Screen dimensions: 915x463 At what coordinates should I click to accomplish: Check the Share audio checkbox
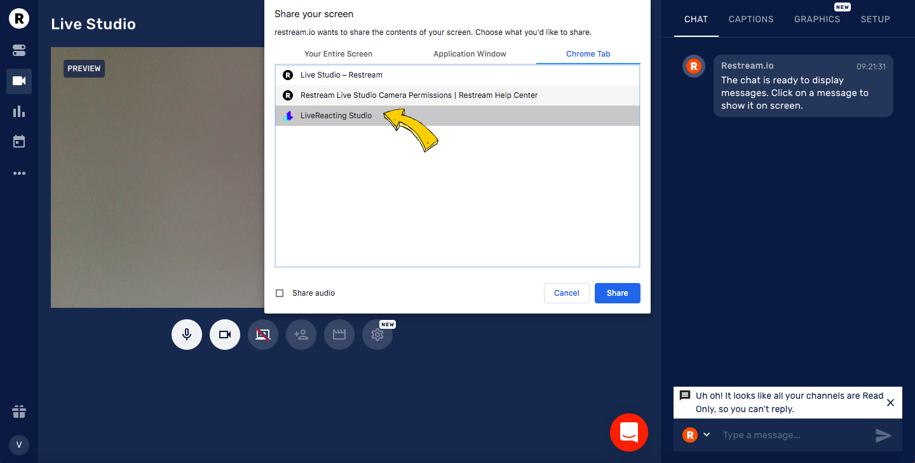[x=280, y=293]
